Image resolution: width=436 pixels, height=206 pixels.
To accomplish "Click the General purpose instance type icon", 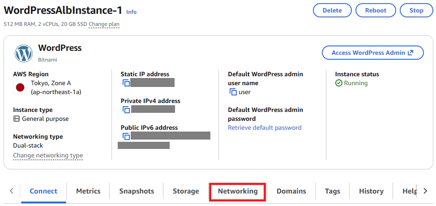I will point(17,119).
